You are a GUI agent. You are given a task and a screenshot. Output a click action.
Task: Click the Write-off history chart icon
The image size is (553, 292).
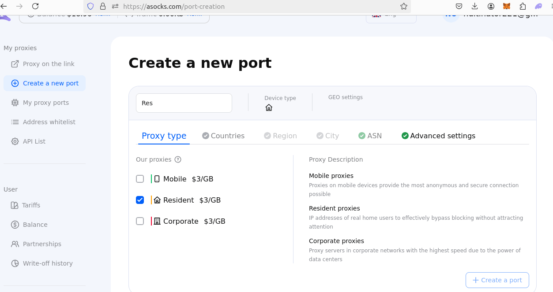[15, 263]
